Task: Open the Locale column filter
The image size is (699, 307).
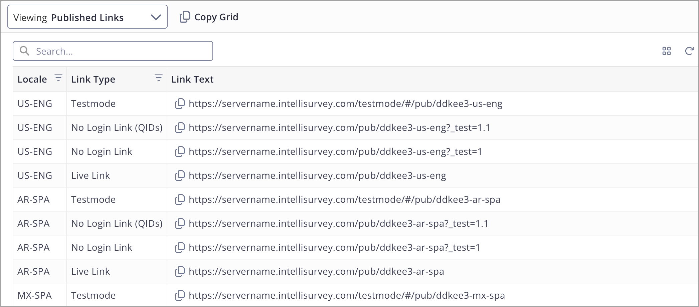Action: point(58,78)
